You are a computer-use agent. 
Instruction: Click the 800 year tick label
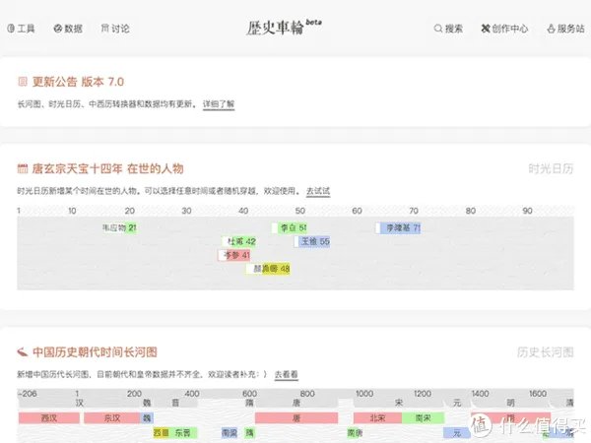point(307,394)
